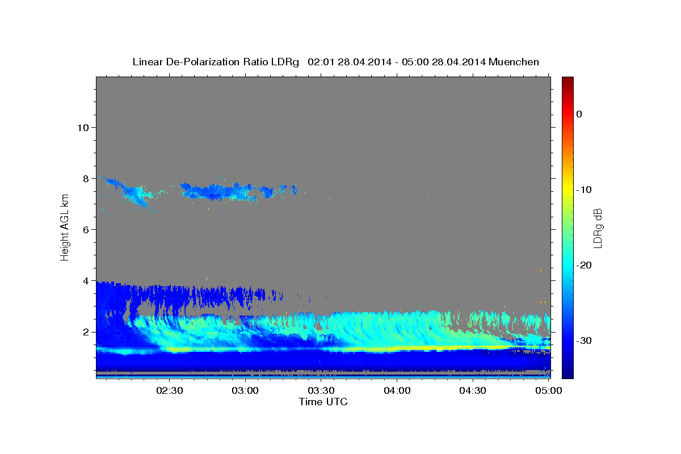Click the 05:00 time tick label
Viewport: 681px width, 454px height.
coord(549,390)
